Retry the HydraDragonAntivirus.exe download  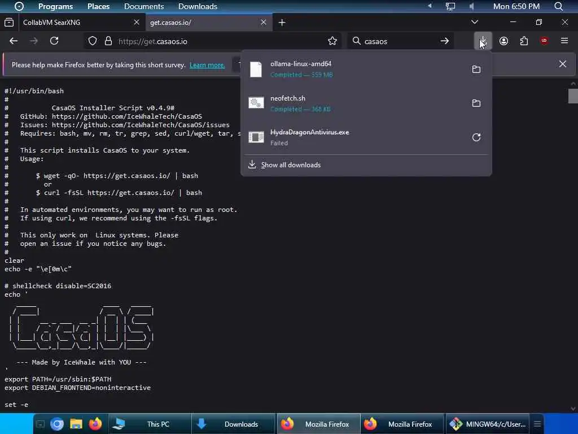click(x=476, y=137)
